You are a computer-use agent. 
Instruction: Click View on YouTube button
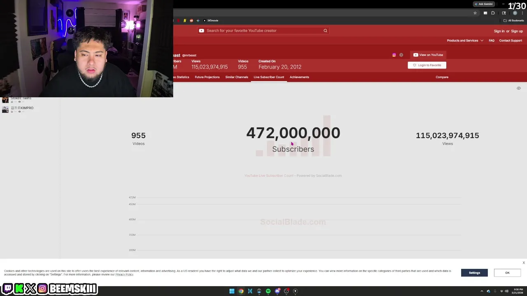click(428, 55)
